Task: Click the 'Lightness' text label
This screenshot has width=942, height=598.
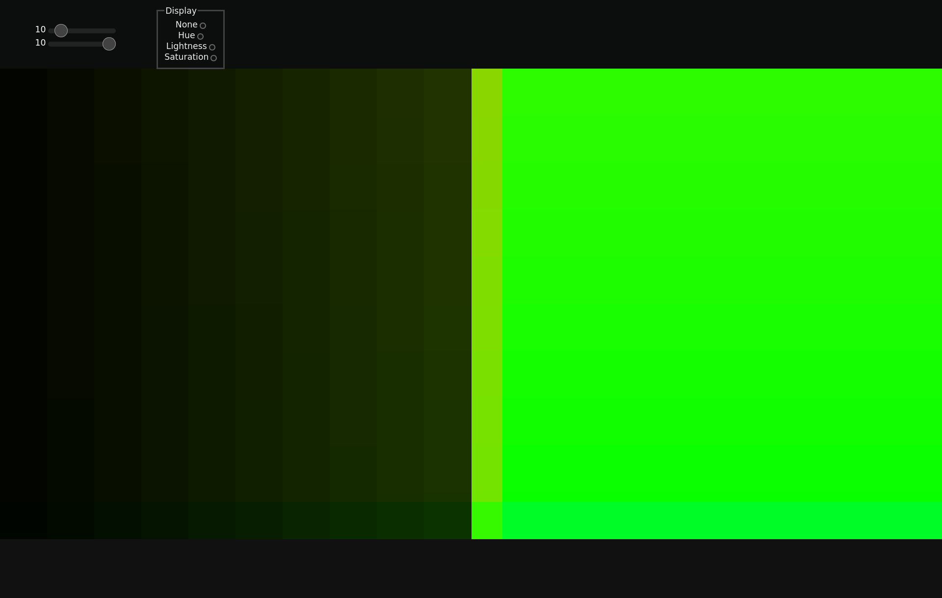Action: (186, 46)
